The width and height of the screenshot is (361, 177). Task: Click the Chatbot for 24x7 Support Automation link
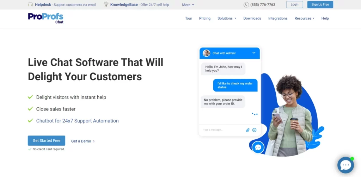77,121
